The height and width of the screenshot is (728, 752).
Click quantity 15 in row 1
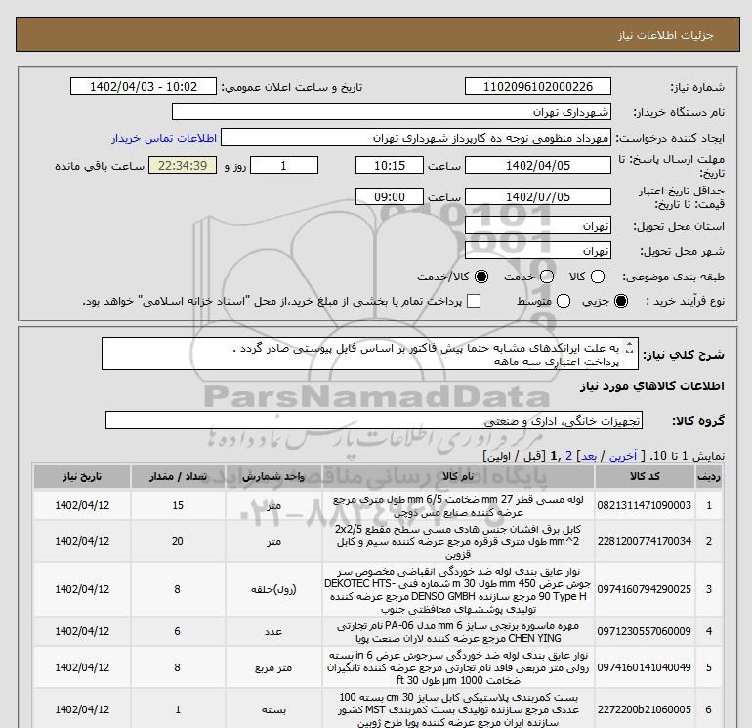(x=178, y=505)
